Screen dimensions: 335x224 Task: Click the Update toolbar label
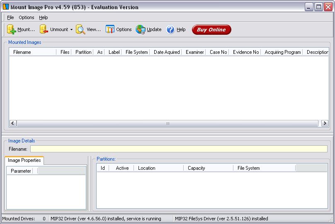[x=154, y=29]
